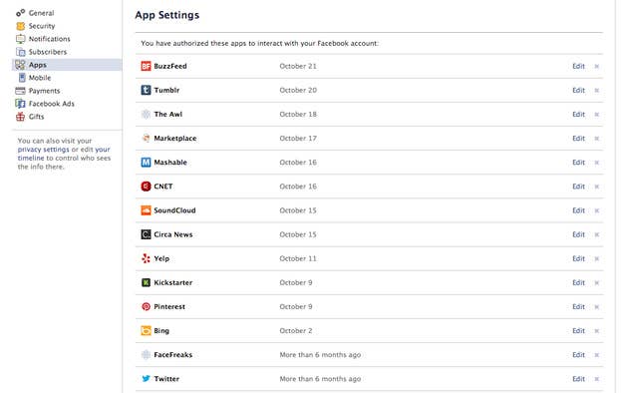Edit the Marketplace app settings
The height and width of the screenshot is (393, 623).
pyautogui.click(x=578, y=138)
